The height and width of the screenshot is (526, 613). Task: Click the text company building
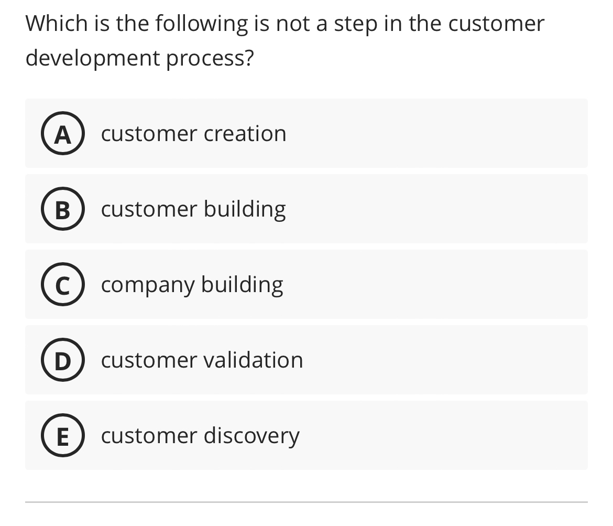pyautogui.click(x=192, y=285)
